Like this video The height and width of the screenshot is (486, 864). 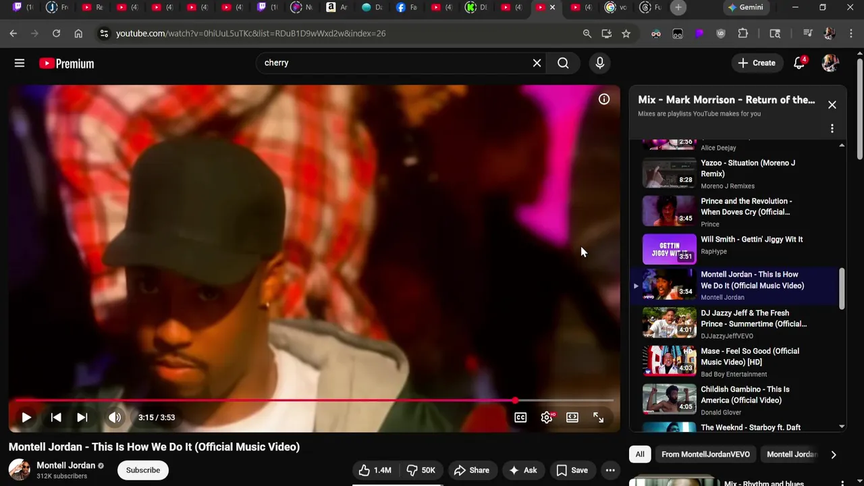(x=375, y=470)
